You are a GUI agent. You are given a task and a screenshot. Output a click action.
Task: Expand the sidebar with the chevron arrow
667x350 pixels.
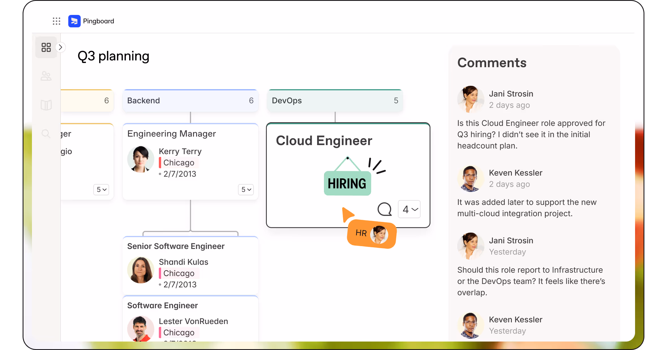pyautogui.click(x=60, y=47)
